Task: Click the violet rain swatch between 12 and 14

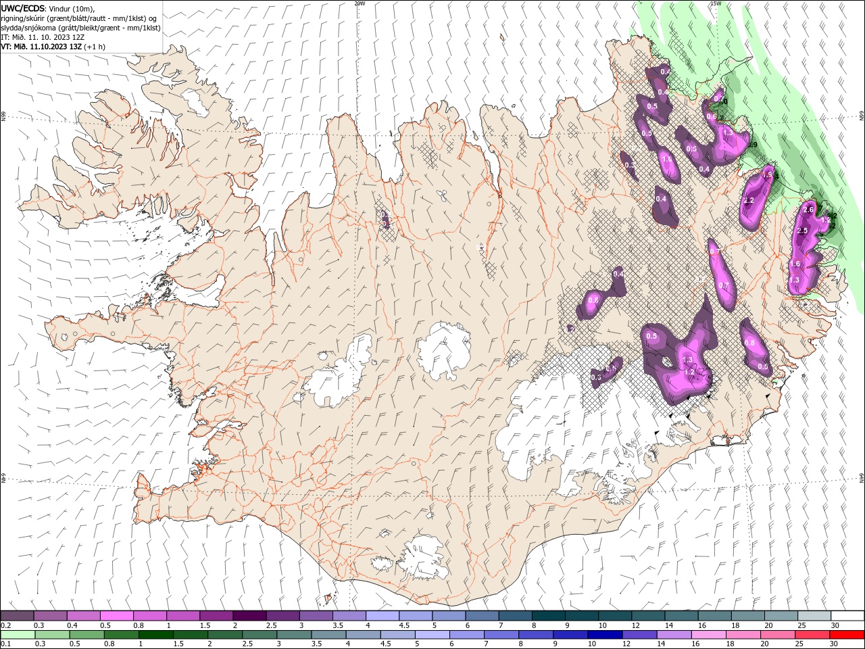Action: [639, 635]
